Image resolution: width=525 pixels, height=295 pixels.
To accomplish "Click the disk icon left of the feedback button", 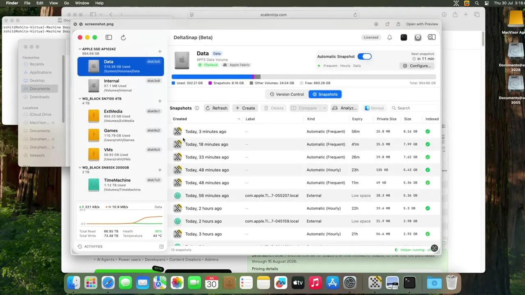I will click(418, 37).
